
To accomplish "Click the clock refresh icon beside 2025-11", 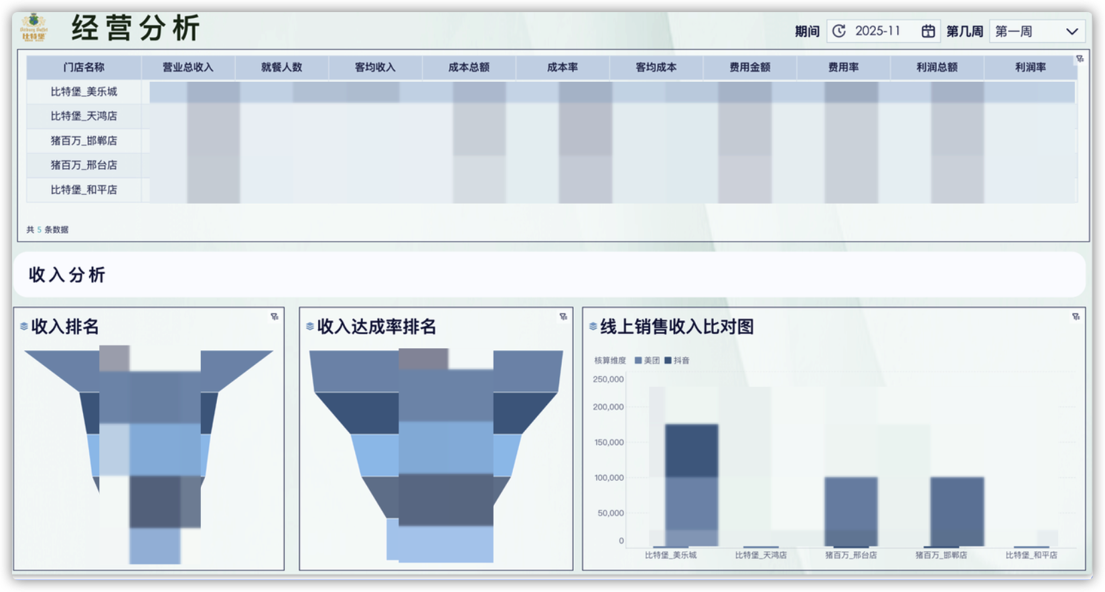I will [839, 31].
